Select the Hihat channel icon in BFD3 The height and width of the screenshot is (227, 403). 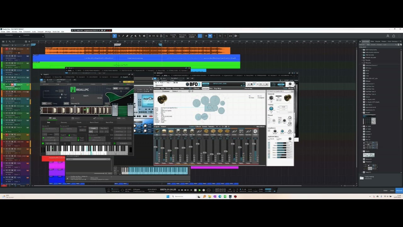click(171, 131)
